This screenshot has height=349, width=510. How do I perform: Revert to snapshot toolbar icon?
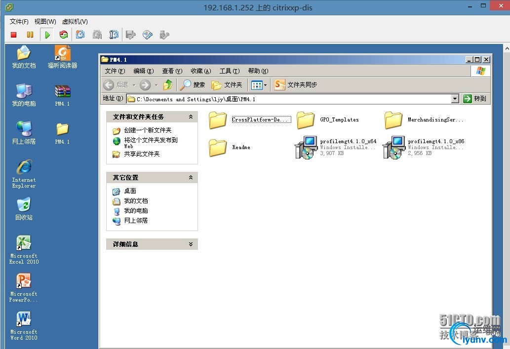[x=97, y=35]
